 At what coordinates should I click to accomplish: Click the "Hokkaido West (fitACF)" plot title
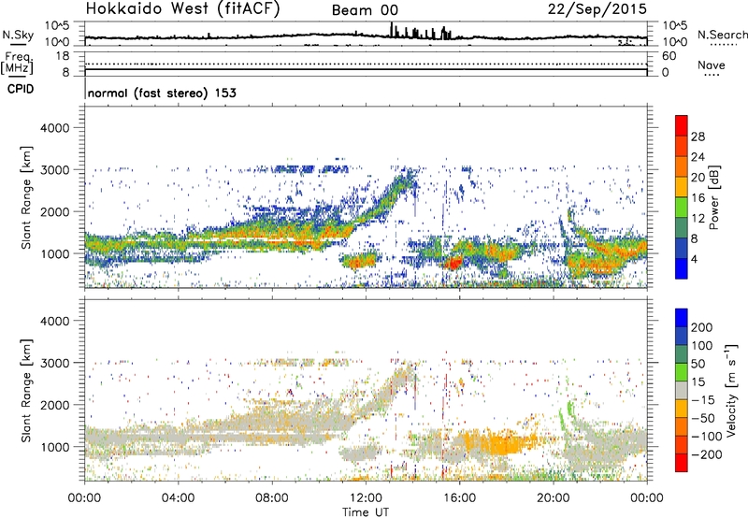pyautogui.click(x=182, y=9)
